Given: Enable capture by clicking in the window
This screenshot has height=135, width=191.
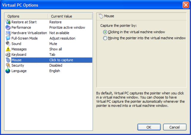Looking at the screenshot, I should pyautogui.click(x=105, y=32).
